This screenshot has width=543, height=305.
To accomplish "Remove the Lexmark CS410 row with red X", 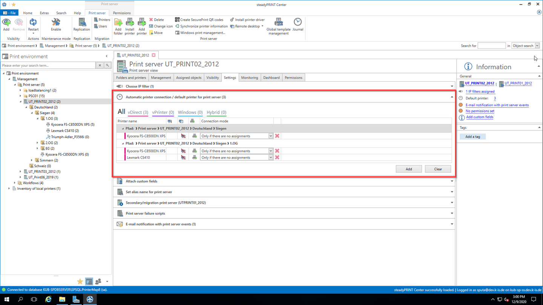I will pyautogui.click(x=277, y=157).
